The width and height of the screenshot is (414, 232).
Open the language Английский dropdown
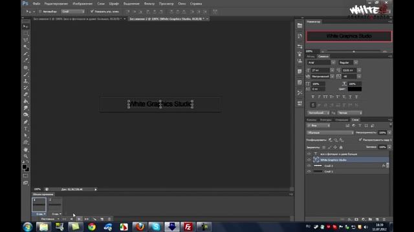click(318, 113)
